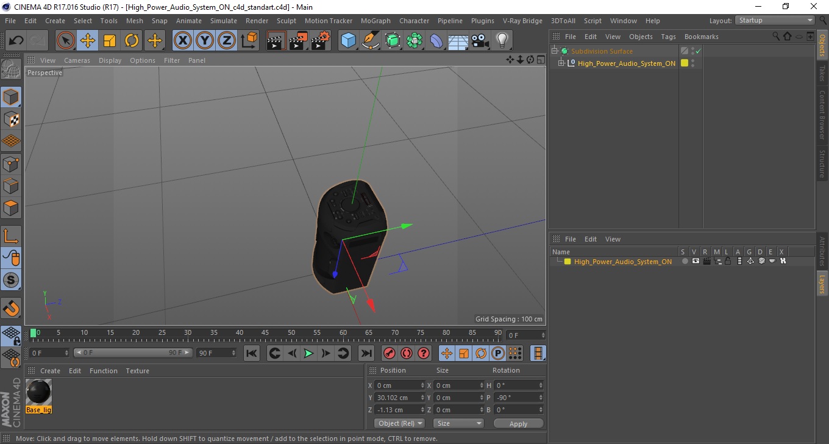The width and height of the screenshot is (829, 444).
Task: Activate the Scale tool in top toolbar
Action: [110, 41]
